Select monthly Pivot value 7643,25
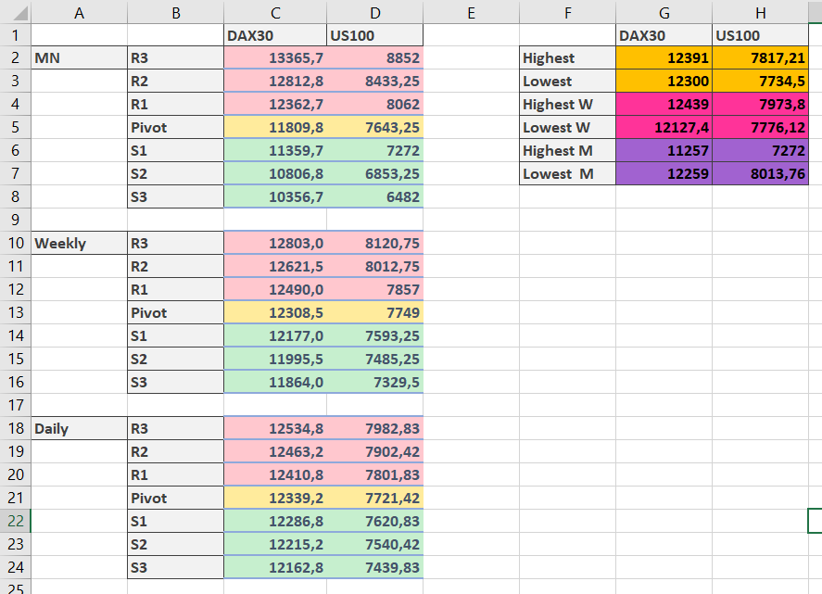The width and height of the screenshot is (822, 594). [374, 127]
